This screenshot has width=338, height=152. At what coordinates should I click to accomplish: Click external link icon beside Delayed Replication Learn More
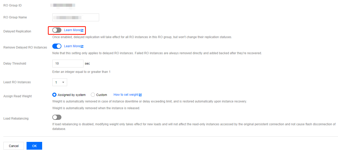[82, 30]
